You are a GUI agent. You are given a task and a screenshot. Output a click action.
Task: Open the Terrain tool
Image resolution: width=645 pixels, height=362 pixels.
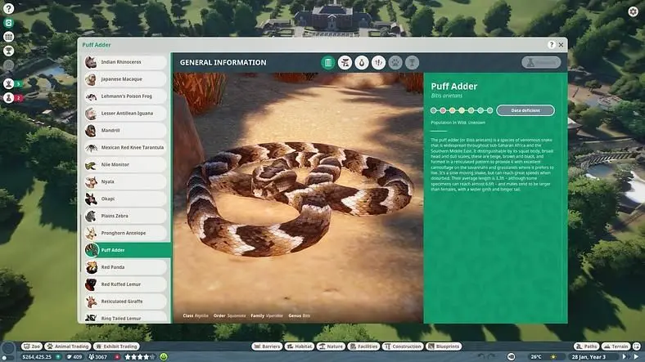tap(616, 346)
